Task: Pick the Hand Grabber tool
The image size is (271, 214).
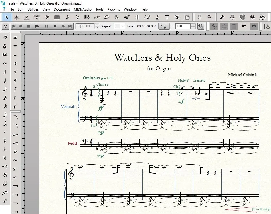Action: click(x=200, y=17)
